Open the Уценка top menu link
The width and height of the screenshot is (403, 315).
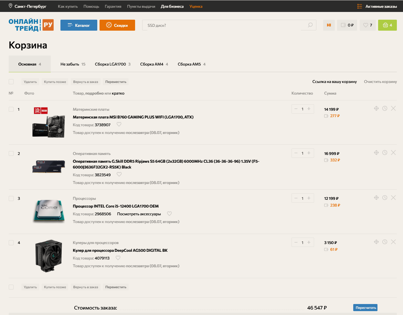click(x=196, y=6)
